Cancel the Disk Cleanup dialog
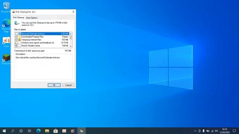The image size is (239, 134). pos(68,85)
